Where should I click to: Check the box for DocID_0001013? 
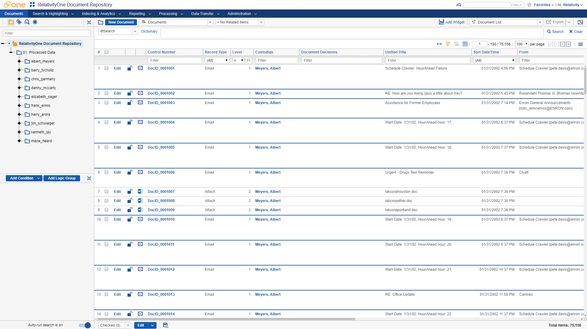[106, 294]
